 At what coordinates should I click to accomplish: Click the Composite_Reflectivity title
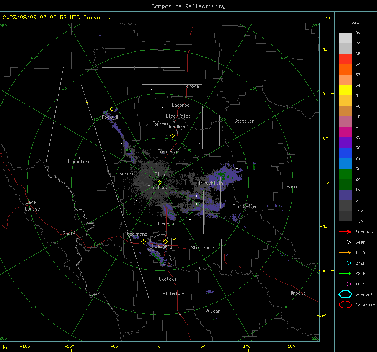tap(188, 6)
